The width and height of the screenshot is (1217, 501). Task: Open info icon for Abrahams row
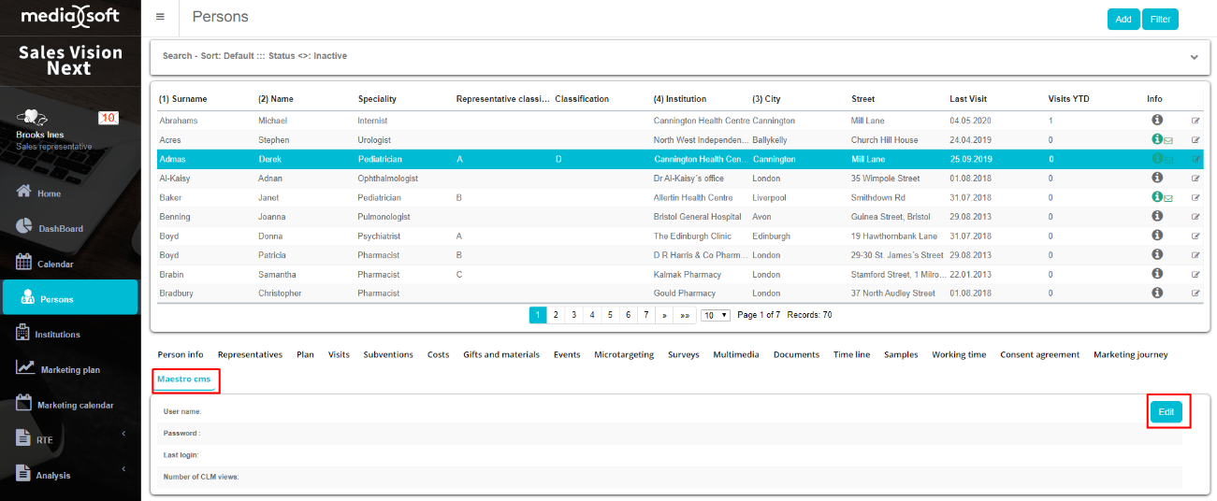click(x=1156, y=121)
